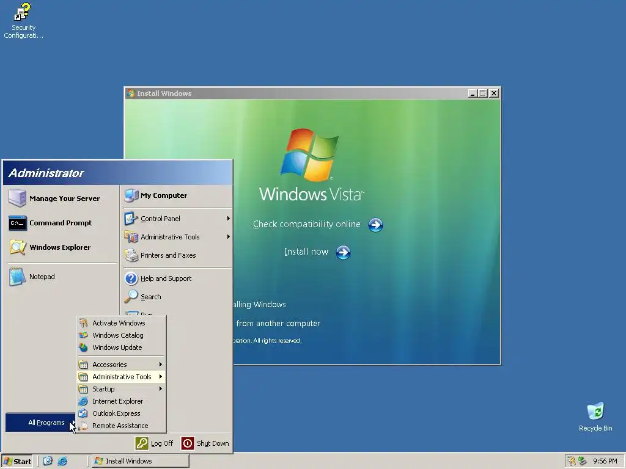Click Administrative Tools icon in right column
Screen dimensions: 626x469
pos(131,237)
